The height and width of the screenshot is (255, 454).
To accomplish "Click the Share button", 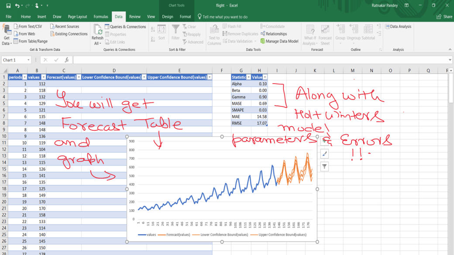I will point(444,17).
